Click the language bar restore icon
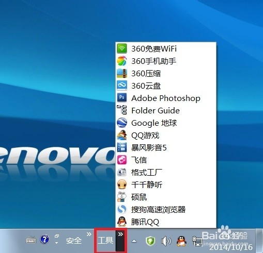This screenshot has height=253, width=263. point(57,237)
